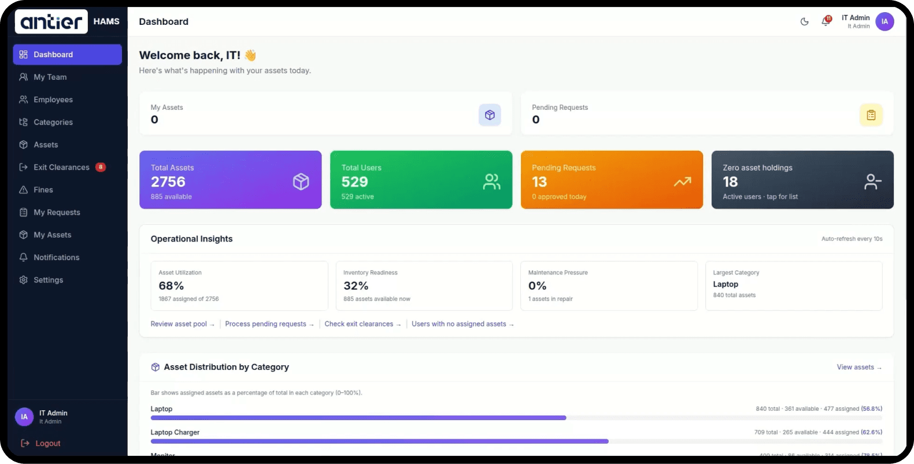Click "Auto-refresh every 10s" text
The height and width of the screenshot is (464, 914).
[852, 239]
